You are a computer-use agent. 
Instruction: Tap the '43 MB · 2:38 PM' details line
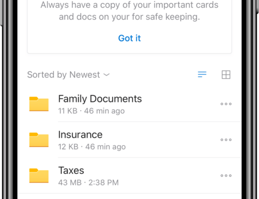click(88, 182)
